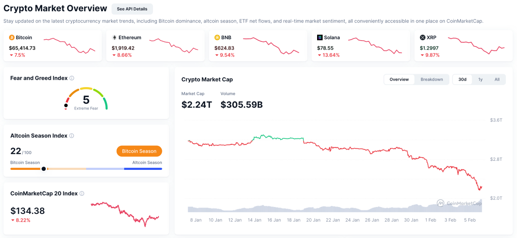Select the 30d time range

point(462,79)
